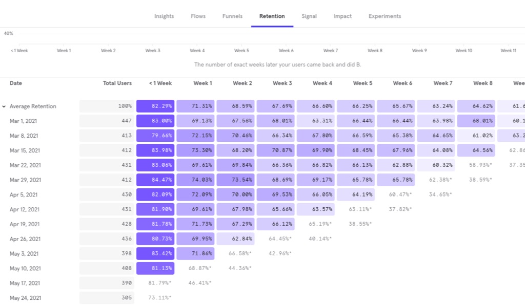Click the 84.47% retention cell

[155, 180]
